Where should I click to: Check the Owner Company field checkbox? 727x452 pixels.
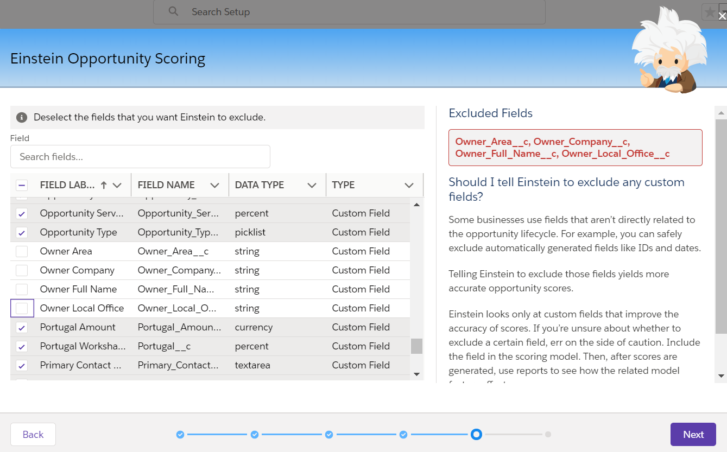(x=22, y=270)
